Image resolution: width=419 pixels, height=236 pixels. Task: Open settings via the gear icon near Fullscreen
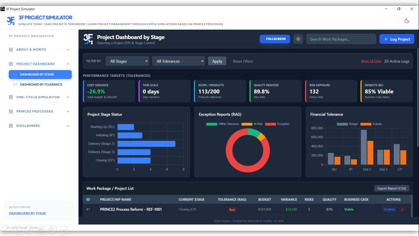(298, 39)
